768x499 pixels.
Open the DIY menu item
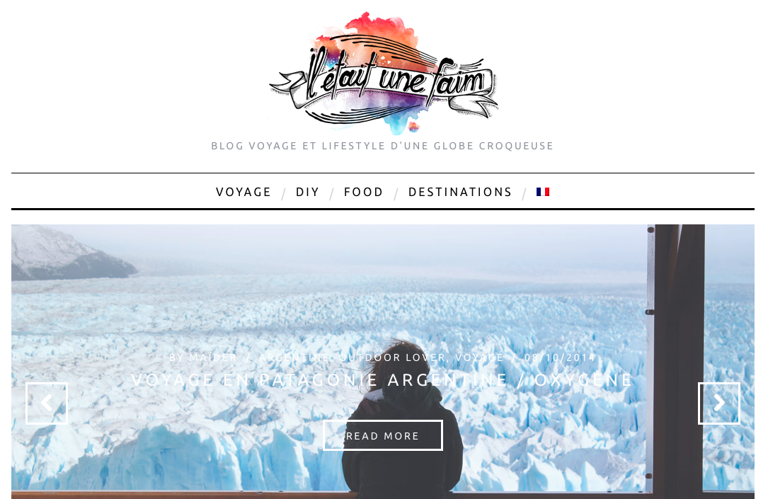point(308,192)
